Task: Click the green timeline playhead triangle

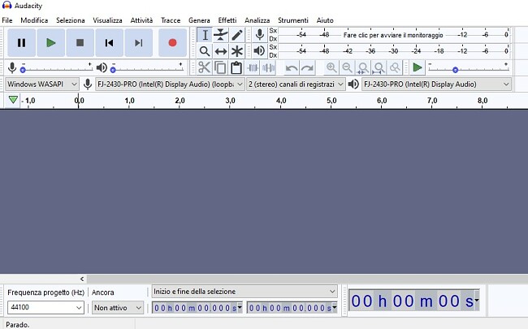Action: 13,100
